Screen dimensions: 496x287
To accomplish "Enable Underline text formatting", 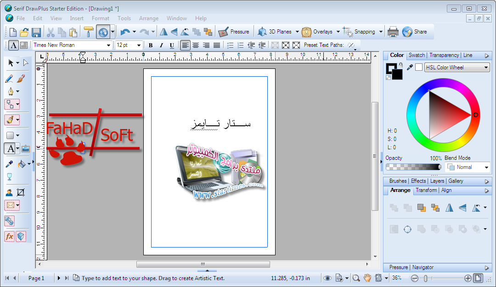I will click(172, 45).
